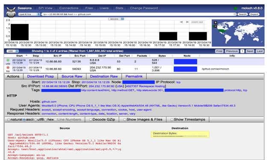Clear the search expression field
Image resolution: width=267 pixels, height=160 pixels.
[x=235, y=14]
